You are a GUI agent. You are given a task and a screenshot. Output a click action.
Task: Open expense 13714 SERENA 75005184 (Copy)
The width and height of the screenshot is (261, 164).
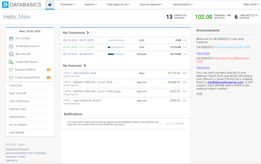92,91
